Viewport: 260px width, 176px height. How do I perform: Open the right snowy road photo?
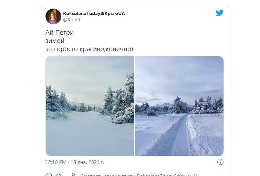(179, 106)
